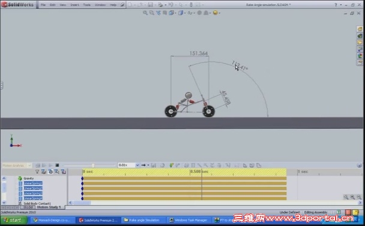Click the playback time slider
This screenshot has height=226, width=365.
93,165
